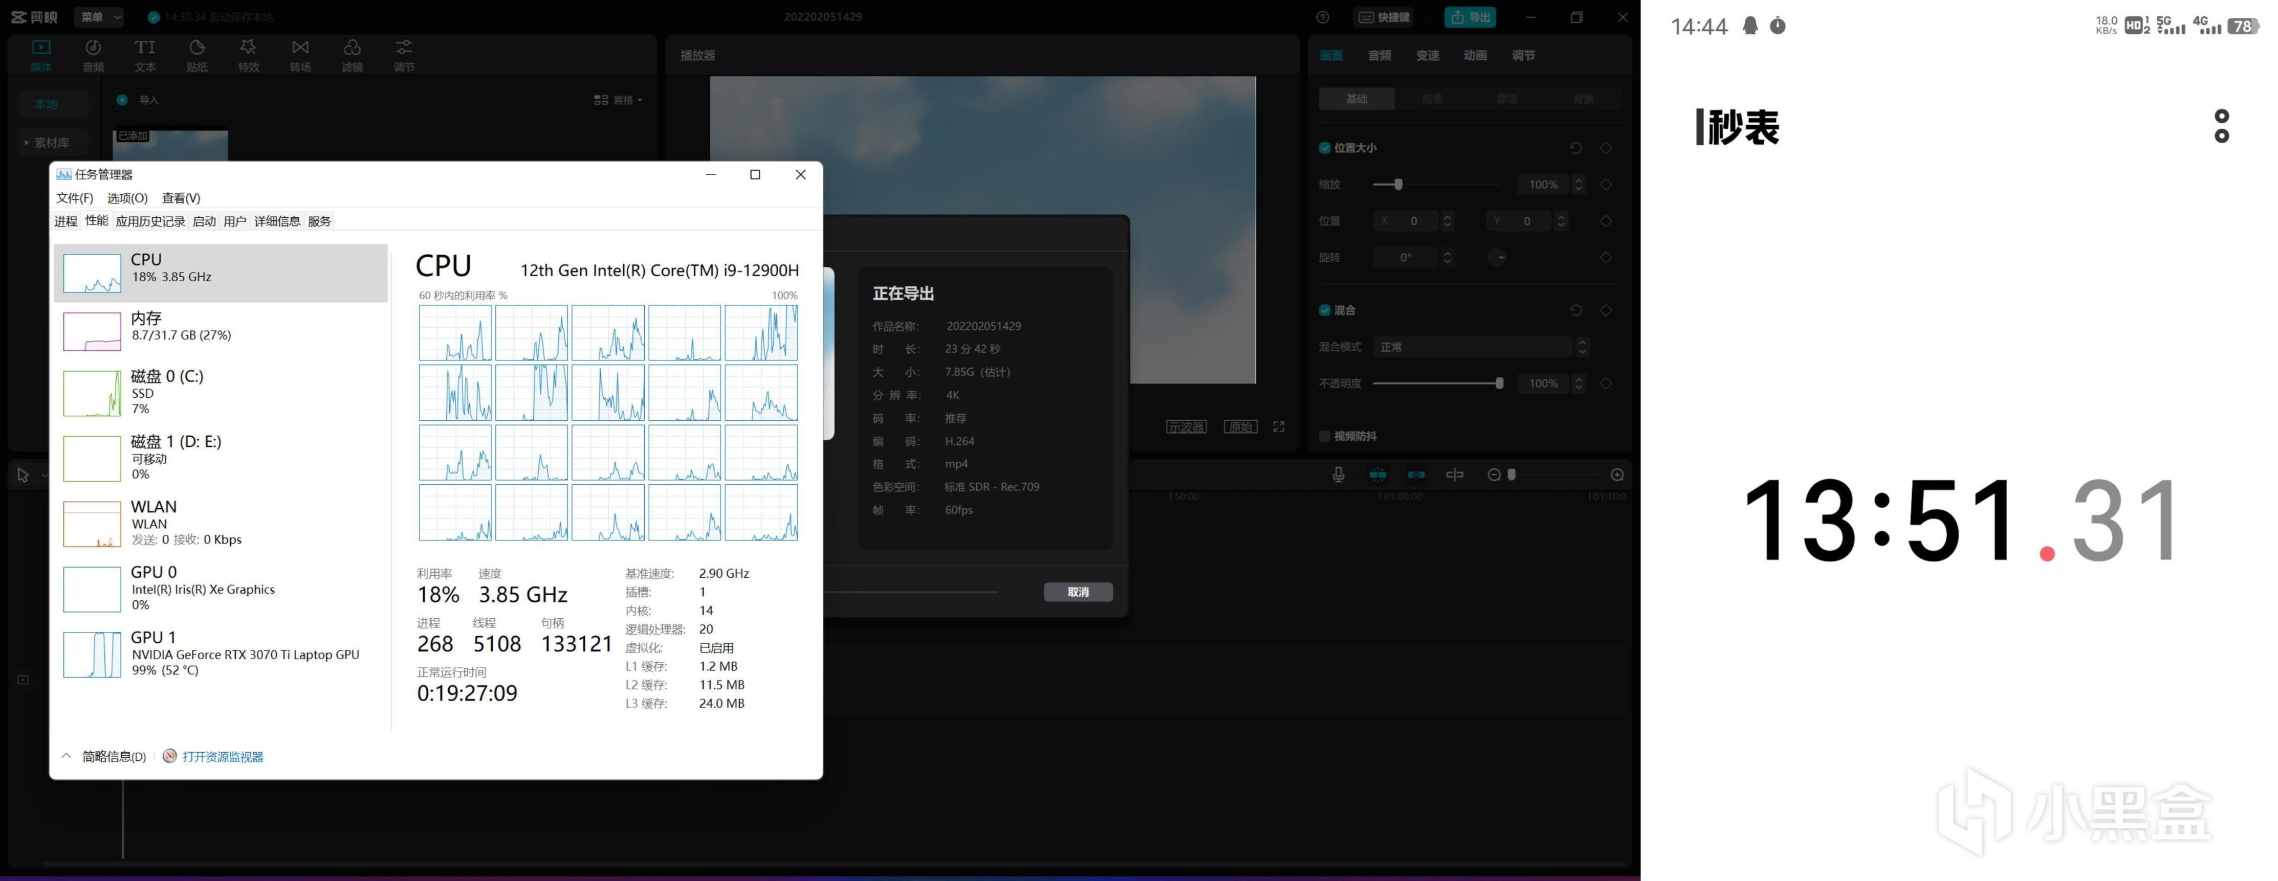Toggle the 混合 checkbox
The height and width of the screenshot is (881, 2278).
(1325, 310)
